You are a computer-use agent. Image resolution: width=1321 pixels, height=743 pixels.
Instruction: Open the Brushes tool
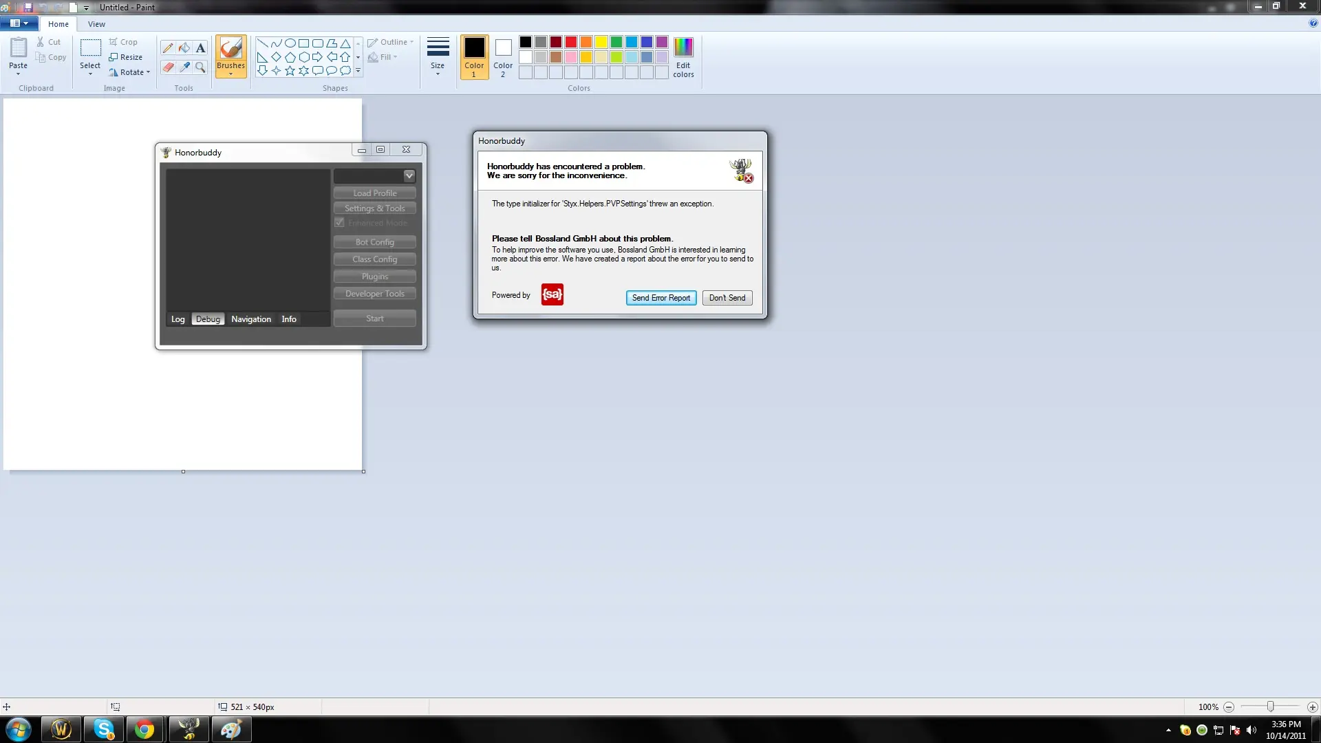(230, 56)
